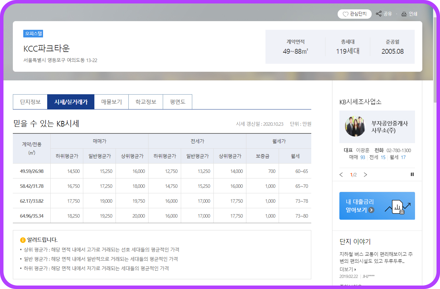Switch to the 매물보기 tab
440x289 pixels.
pyautogui.click(x=111, y=102)
